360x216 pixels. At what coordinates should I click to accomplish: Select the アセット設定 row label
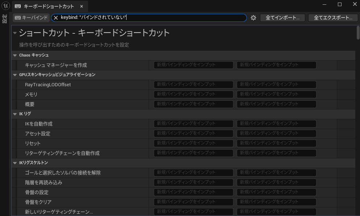coord(37,134)
